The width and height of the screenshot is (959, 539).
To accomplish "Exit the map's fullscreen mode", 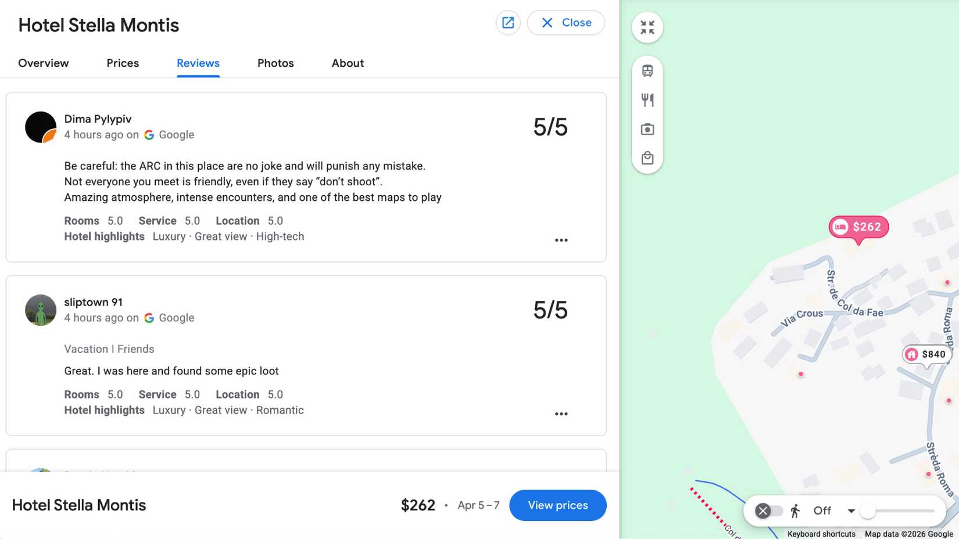I will coord(647,27).
